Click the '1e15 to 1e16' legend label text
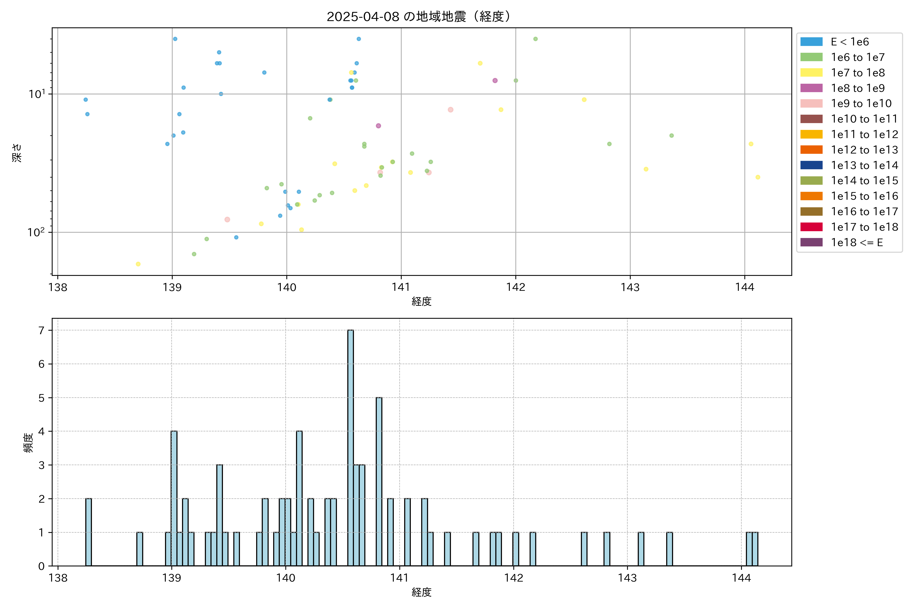Image resolution: width=914 pixels, height=609 pixels. pos(864,196)
